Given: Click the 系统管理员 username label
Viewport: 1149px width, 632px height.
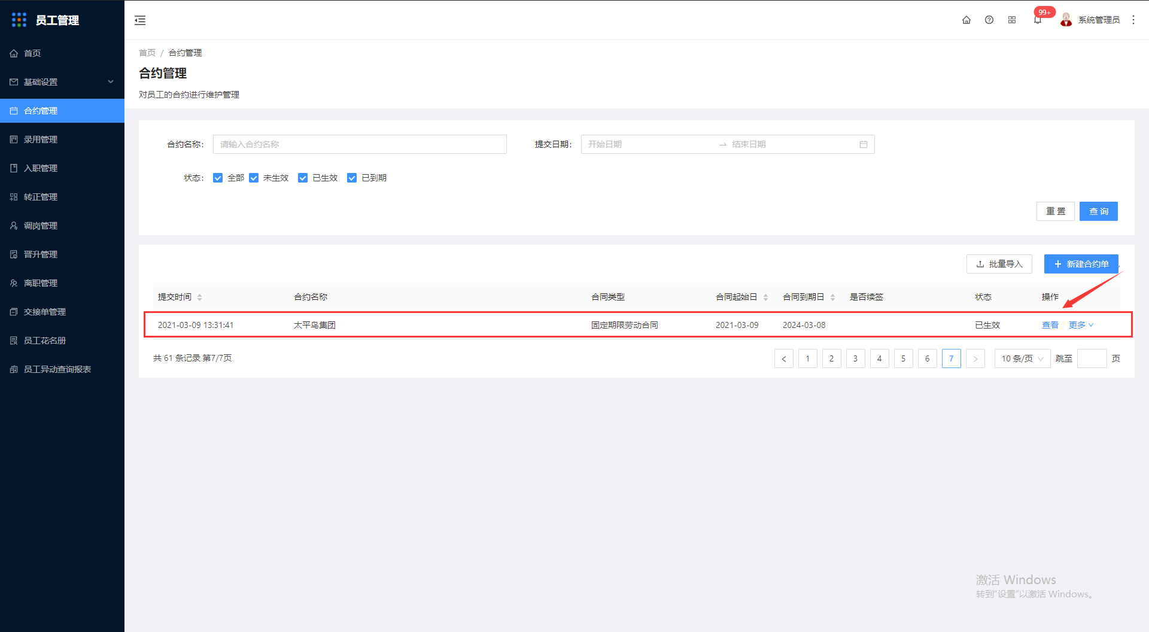Looking at the screenshot, I should coord(1099,20).
